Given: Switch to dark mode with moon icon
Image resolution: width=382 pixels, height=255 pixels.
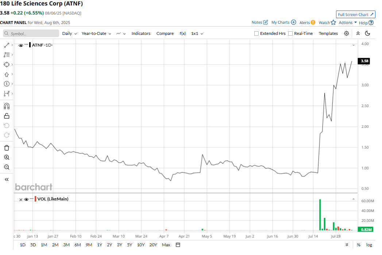Looking at the screenshot, I should [367, 33].
